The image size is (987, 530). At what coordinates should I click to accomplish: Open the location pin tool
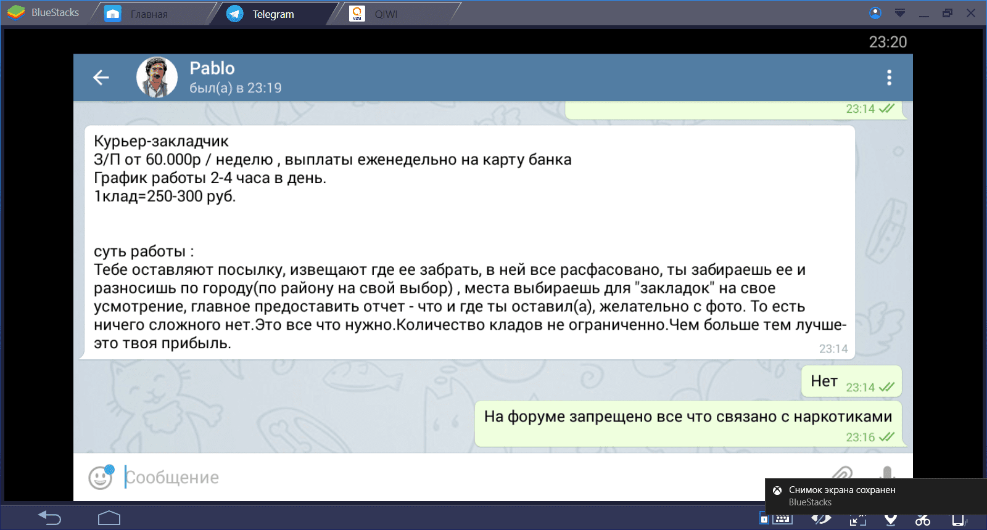pos(890,521)
